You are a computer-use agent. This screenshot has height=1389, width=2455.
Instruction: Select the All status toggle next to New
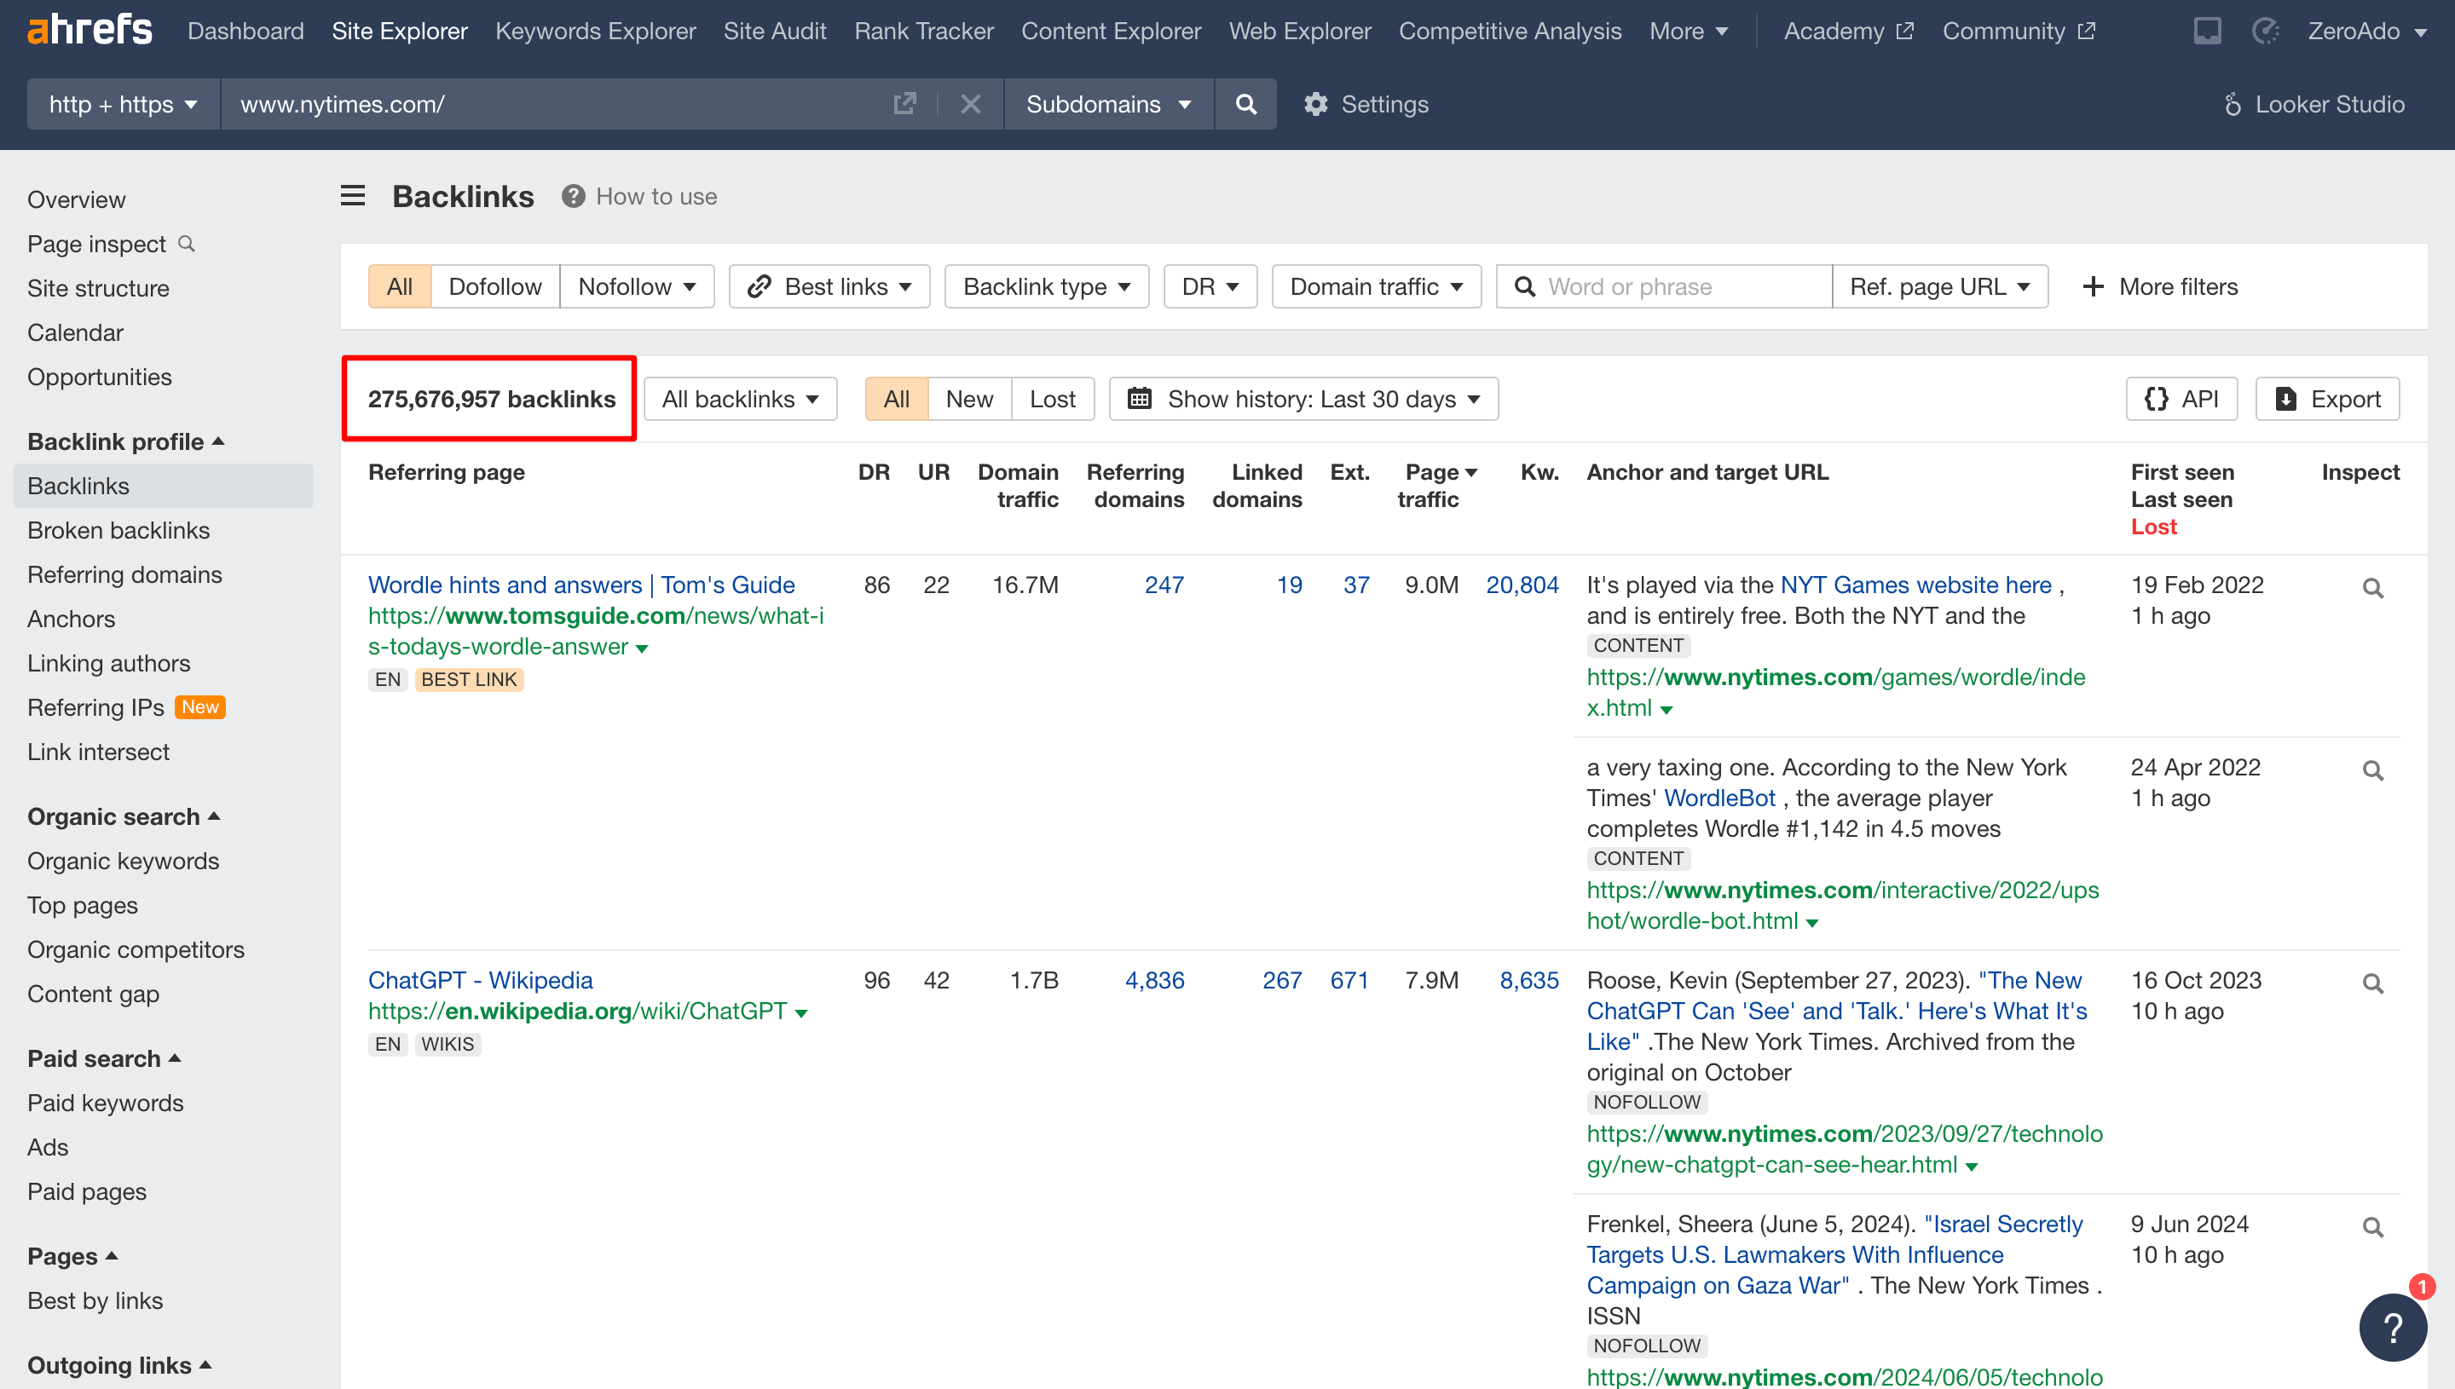(x=896, y=399)
